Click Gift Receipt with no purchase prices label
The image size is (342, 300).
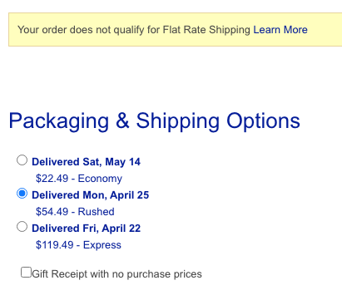tap(116, 274)
